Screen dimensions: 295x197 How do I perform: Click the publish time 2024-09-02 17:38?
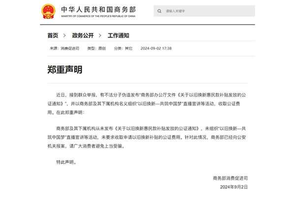[x=156, y=48]
